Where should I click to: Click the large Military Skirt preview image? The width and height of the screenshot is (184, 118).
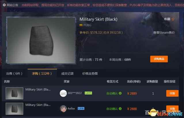click(x=41, y=40)
